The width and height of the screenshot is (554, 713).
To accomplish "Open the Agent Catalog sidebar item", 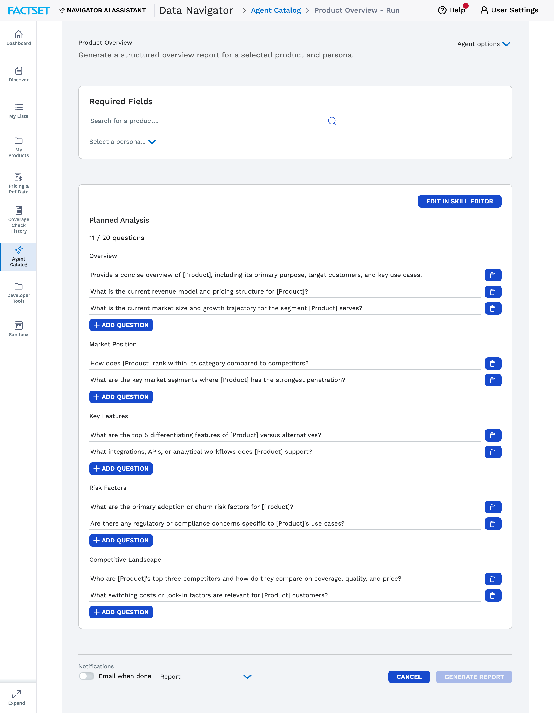I will tap(19, 257).
